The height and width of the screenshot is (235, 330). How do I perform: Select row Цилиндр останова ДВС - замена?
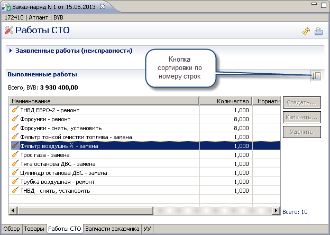[144, 173]
